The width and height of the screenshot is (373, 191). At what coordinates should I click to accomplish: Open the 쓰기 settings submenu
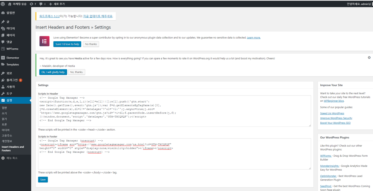(4, 113)
